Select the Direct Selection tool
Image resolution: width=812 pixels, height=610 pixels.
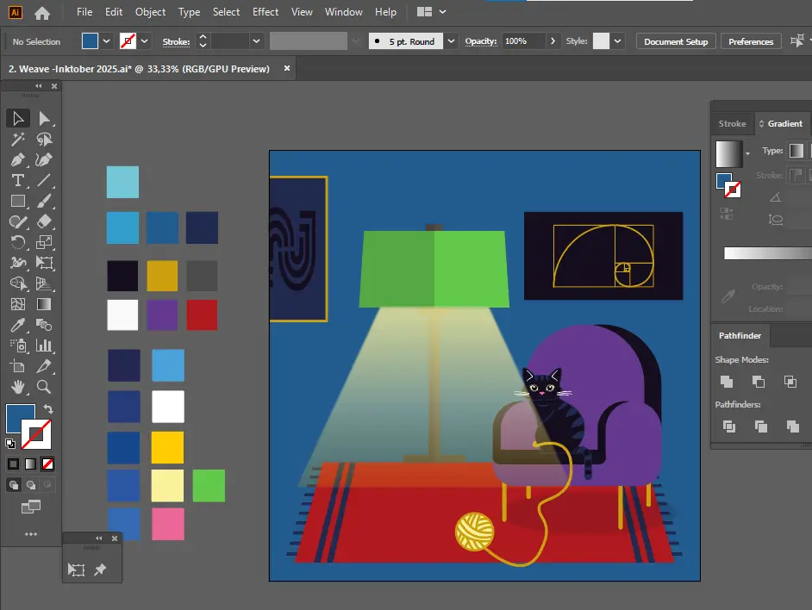[x=44, y=119]
